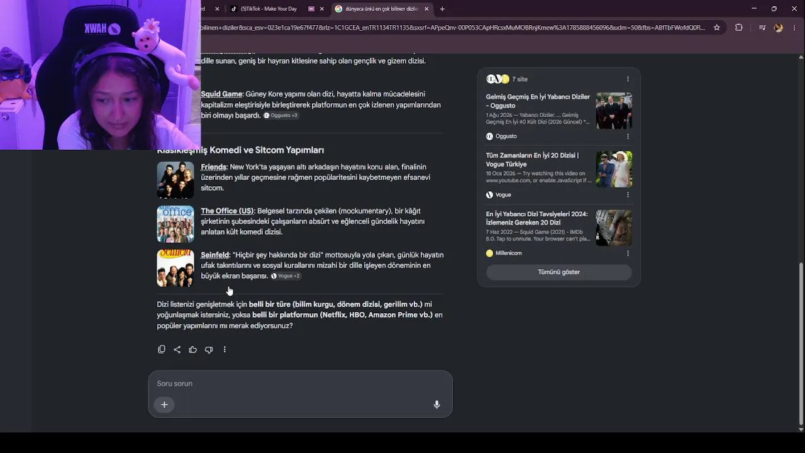Open the Seinfeld link
This screenshot has height=453, width=805.
[x=214, y=255]
